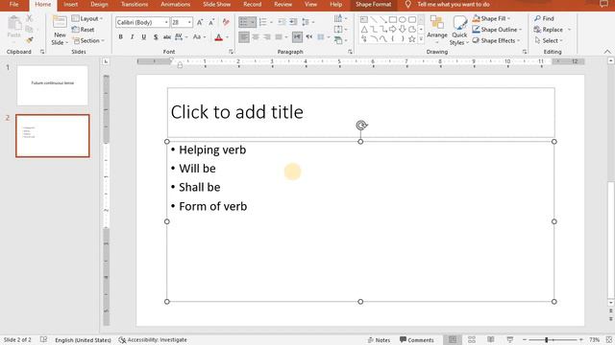
Task: Switch to the Animations tab
Action: pyautogui.click(x=175, y=4)
